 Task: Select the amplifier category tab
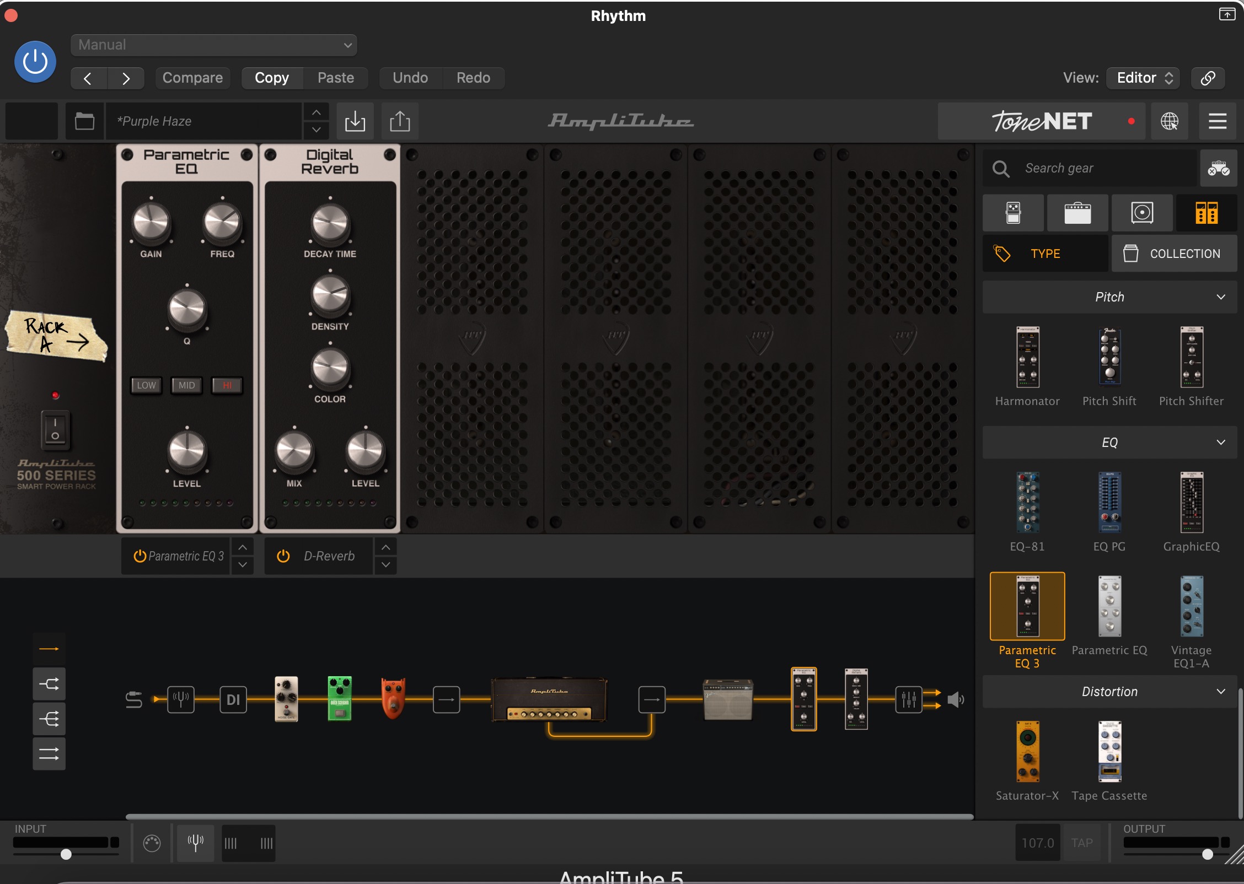(1077, 212)
